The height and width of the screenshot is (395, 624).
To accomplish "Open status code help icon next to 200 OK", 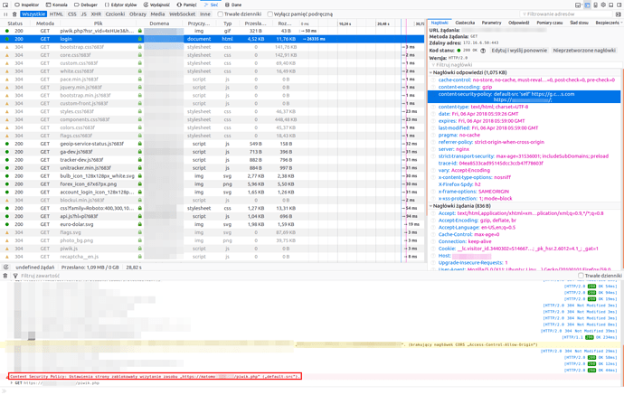I will click(x=483, y=51).
